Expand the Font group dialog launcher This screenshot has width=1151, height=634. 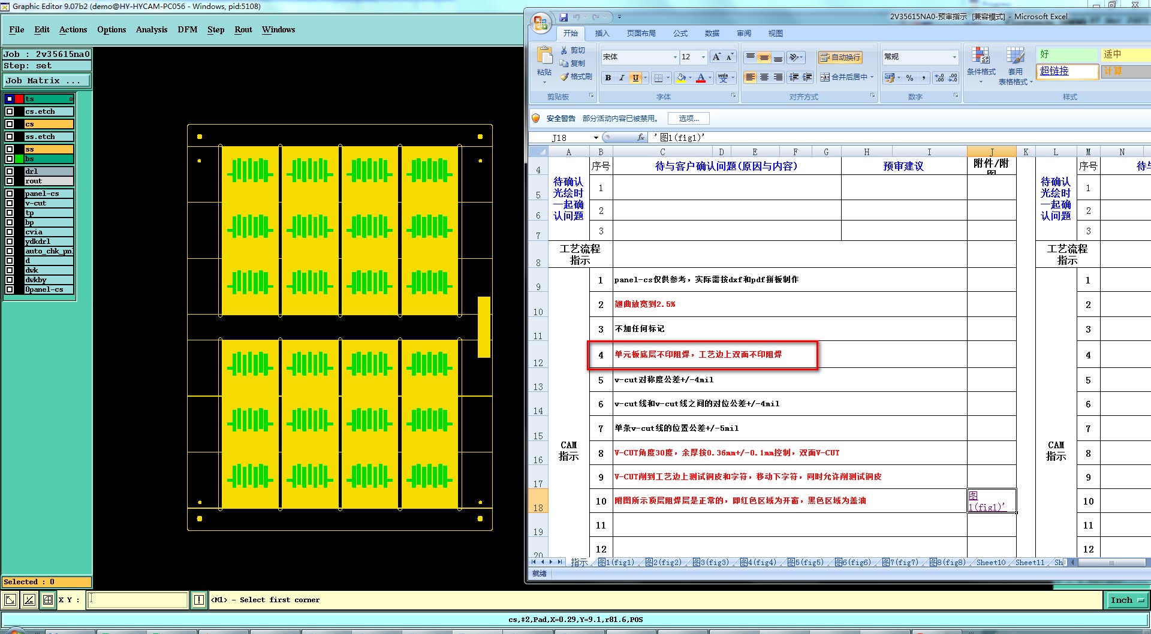(733, 96)
